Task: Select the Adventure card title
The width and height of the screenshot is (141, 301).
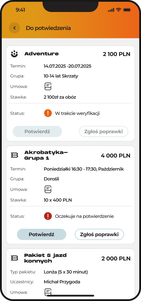Action: [42, 54]
